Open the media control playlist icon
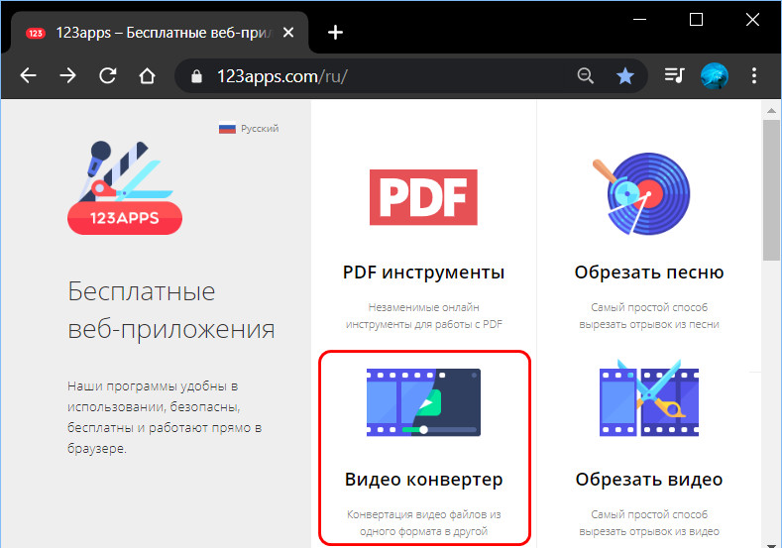Viewport: 782px width, 548px height. click(674, 75)
